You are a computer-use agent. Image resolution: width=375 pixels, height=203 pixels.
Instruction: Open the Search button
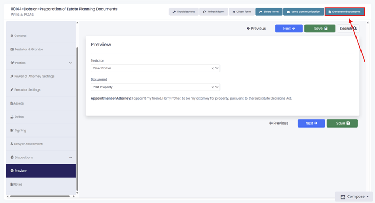[x=348, y=29]
